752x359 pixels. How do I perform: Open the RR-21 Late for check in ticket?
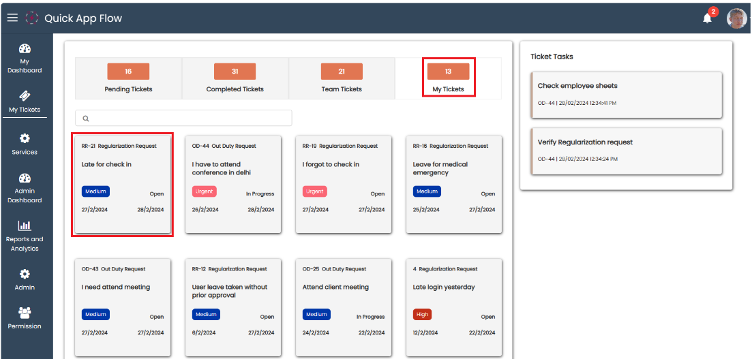(x=123, y=184)
